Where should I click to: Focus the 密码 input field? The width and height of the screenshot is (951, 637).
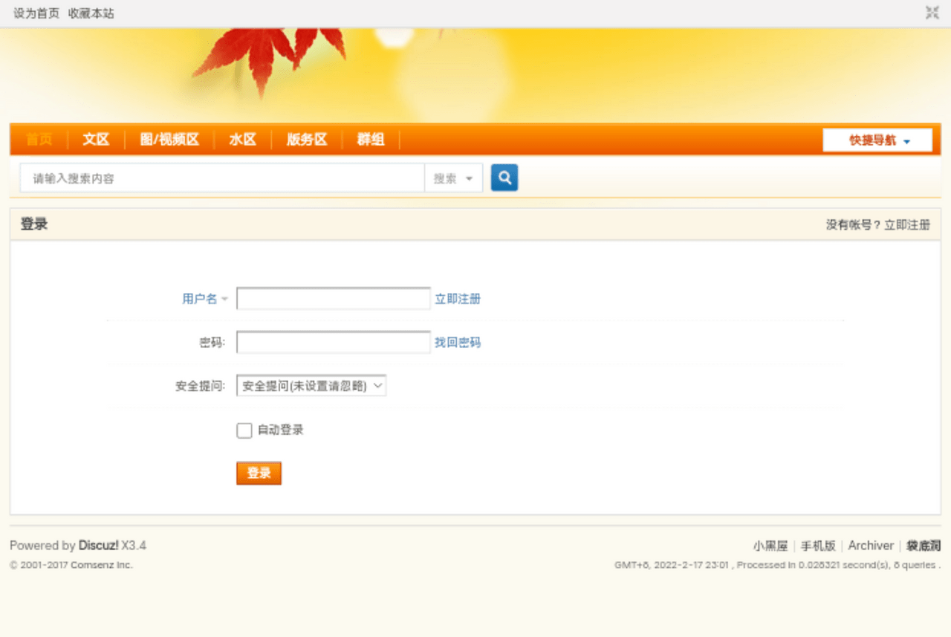pos(334,343)
